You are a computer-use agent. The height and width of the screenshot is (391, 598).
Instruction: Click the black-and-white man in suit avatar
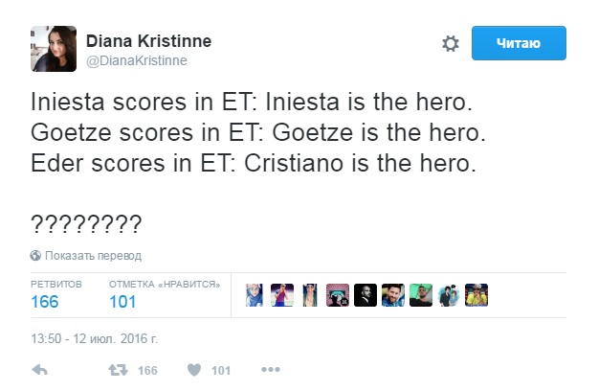(x=365, y=295)
